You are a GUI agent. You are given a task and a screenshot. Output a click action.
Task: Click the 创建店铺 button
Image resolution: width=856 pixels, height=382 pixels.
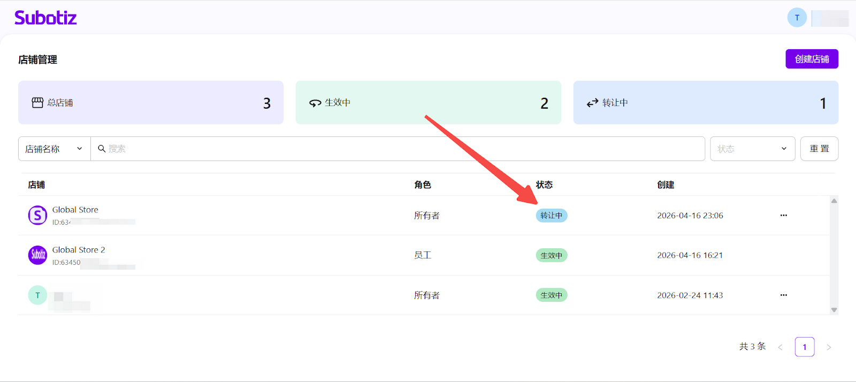tap(812, 59)
